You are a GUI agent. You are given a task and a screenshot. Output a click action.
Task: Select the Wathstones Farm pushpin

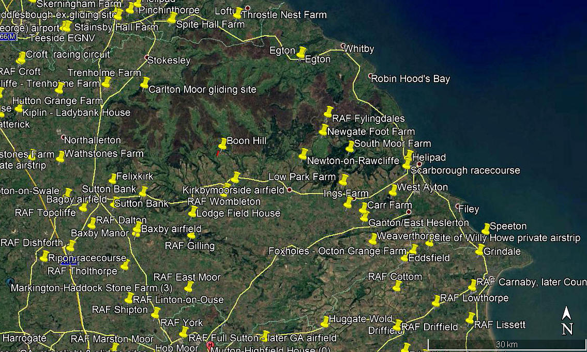[61, 156]
